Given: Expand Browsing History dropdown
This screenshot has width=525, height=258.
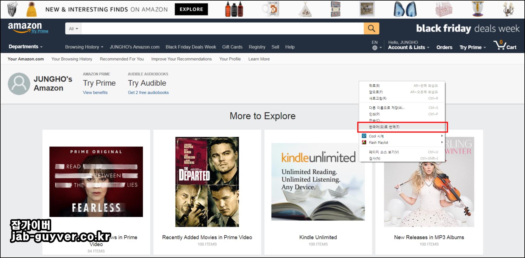Looking at the screenshot, I should pos(84,47).
